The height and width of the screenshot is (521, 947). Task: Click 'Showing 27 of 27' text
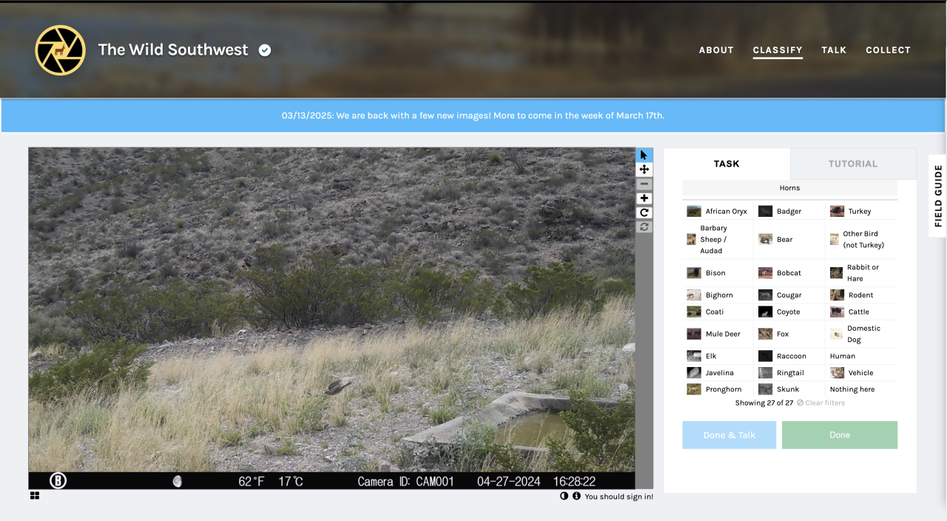click(764, 403)
